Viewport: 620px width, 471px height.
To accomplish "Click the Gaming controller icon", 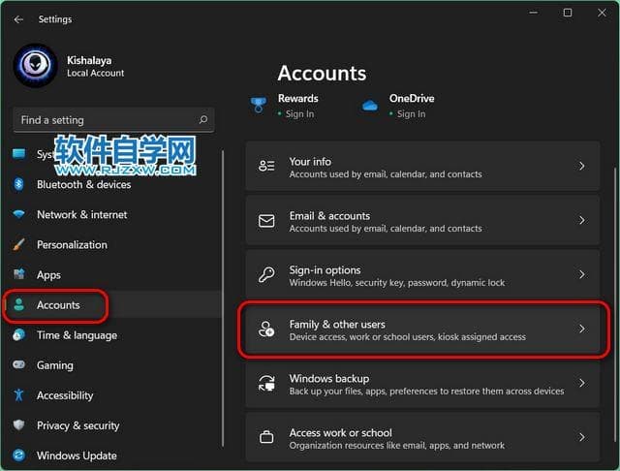I will (18, 365).
